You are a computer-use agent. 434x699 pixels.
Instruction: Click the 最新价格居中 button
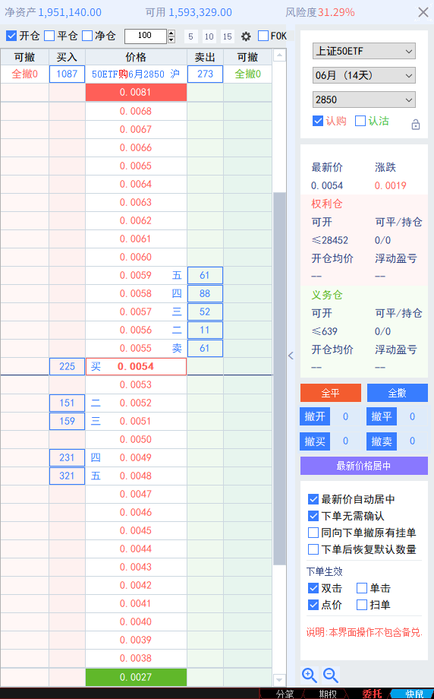pos(364,466)
